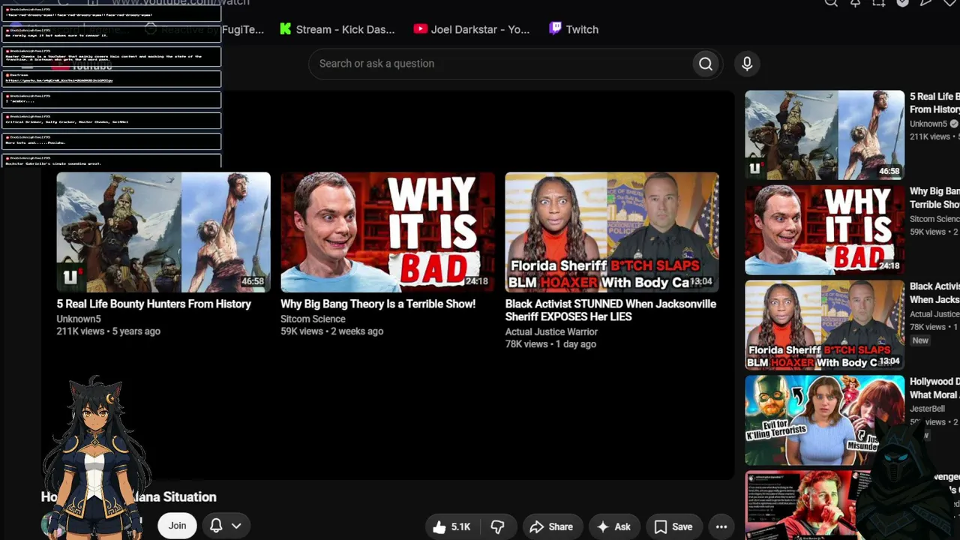Select sidebar 'WHY IT IS BAD' thumbnail
This screenshot has height=540, width=960.
pyautogui.click(x=824, y=230)
